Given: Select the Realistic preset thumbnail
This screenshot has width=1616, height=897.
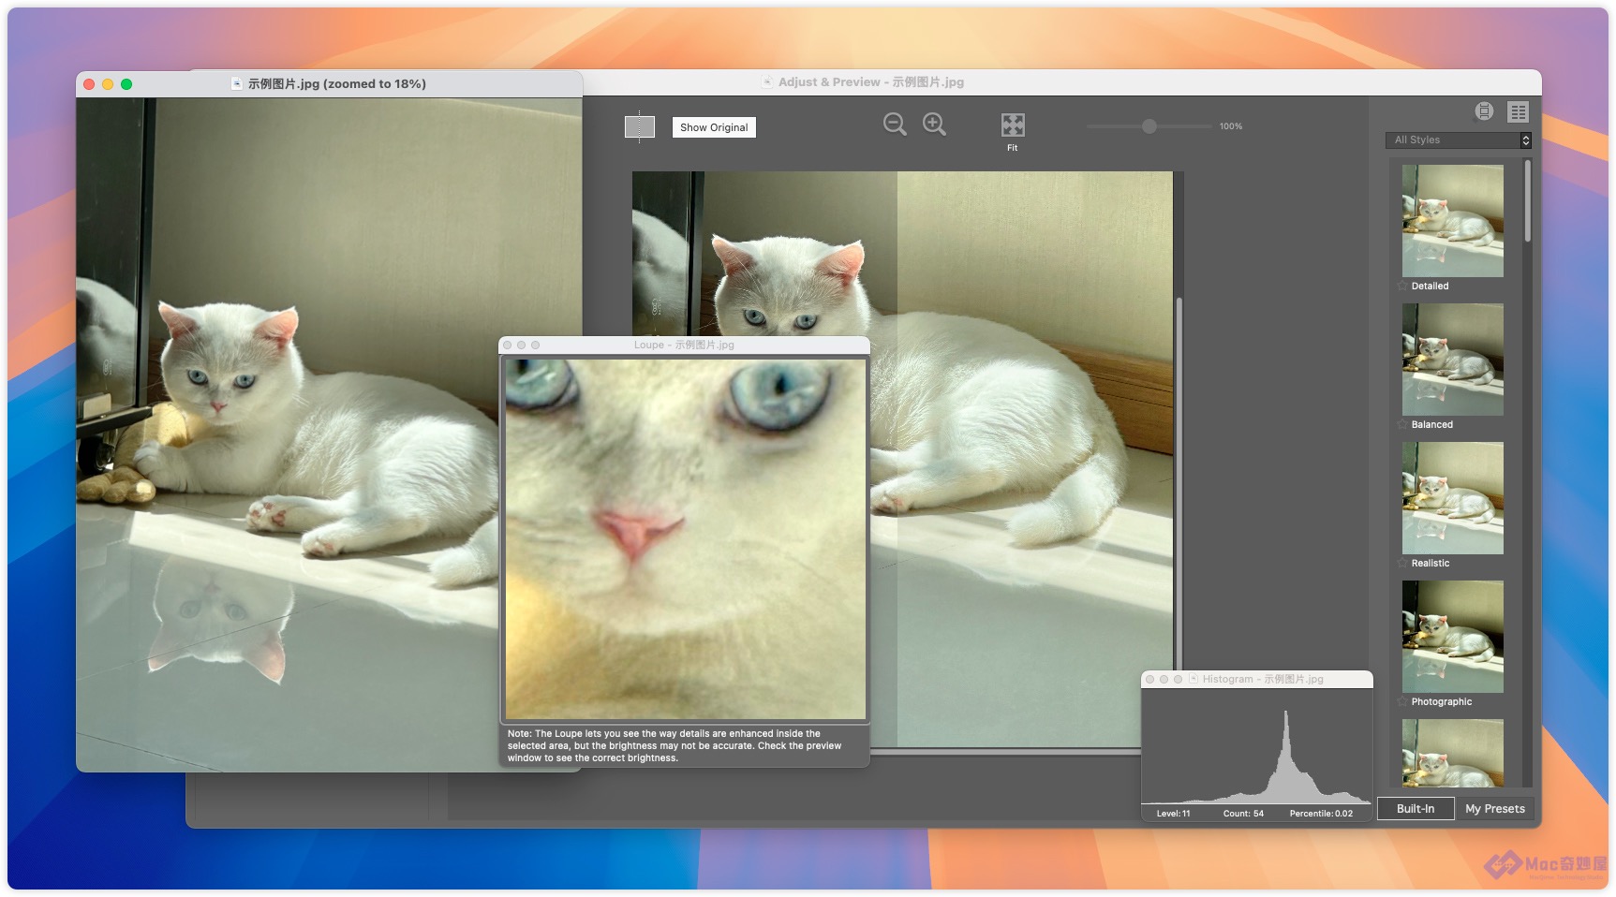Looking at the screenshot, I should (1453, 498).
